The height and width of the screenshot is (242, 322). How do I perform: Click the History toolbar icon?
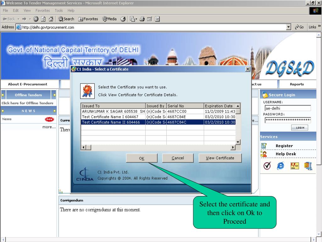point(123,19)
